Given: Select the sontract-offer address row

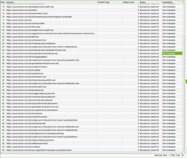Looking at the screenshot, I should [26, 23].
